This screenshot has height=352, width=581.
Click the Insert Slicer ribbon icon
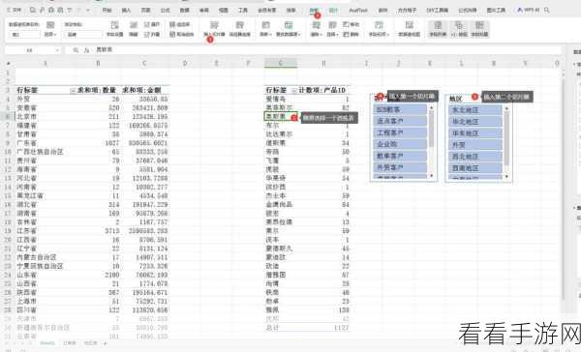[x=214, y=25]
